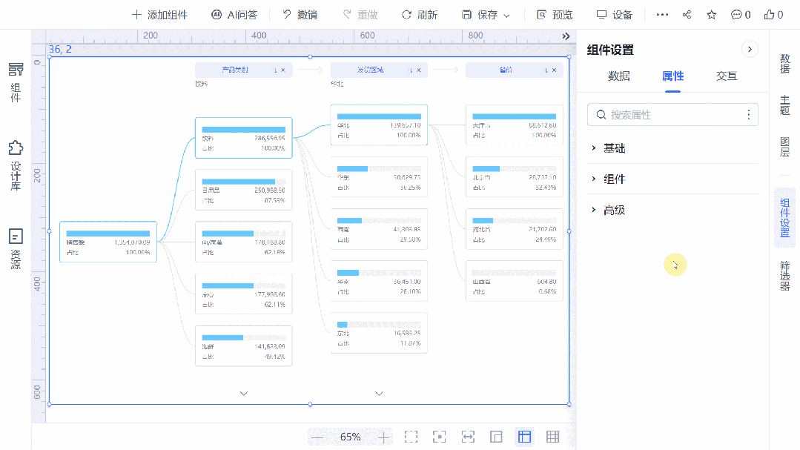Toggle grid icon in bottom bar
The height and width of the screenshot is (450, 800).
click(x=552, y=437)
